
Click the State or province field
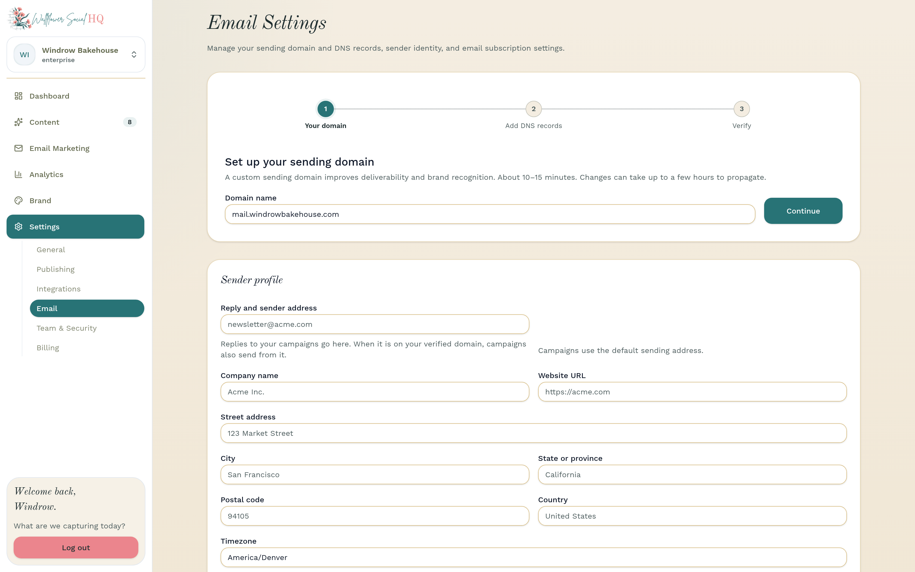[692, 474]
